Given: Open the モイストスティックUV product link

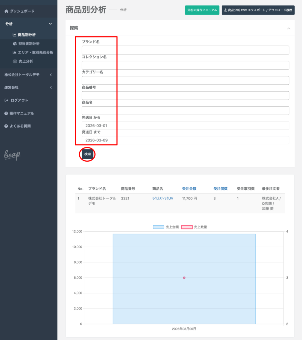Looking at the screenshot, I should click(163, 198).
